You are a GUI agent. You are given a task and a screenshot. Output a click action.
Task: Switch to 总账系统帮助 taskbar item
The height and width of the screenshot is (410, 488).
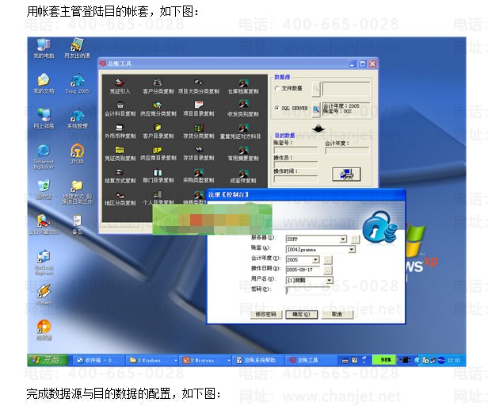(x=257, y=361)
